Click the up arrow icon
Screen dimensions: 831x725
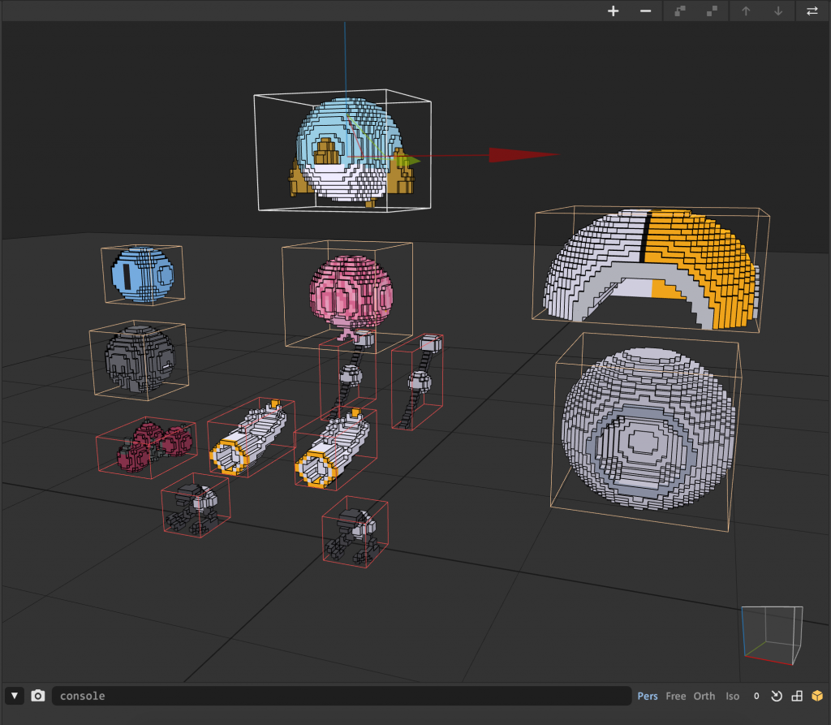coord(746,11)
